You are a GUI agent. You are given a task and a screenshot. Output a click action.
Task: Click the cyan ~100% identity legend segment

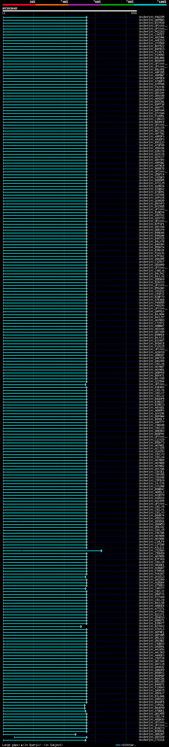[150, 5]
